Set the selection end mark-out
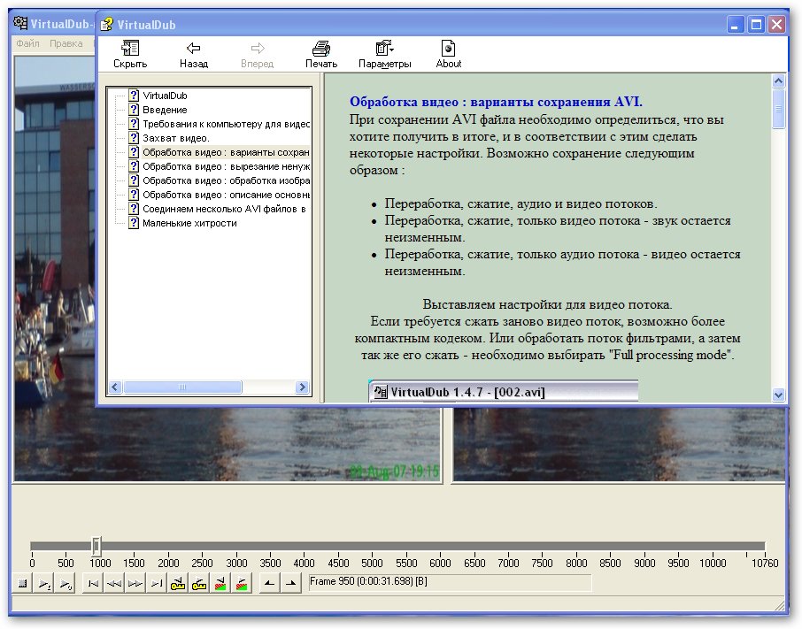Screen dimensions: 802x629 (290, 584)
